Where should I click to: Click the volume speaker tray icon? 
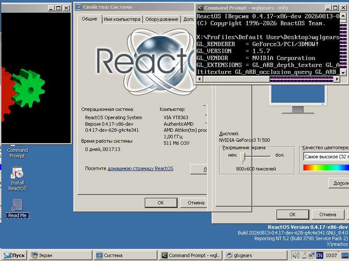click(296, 255)
